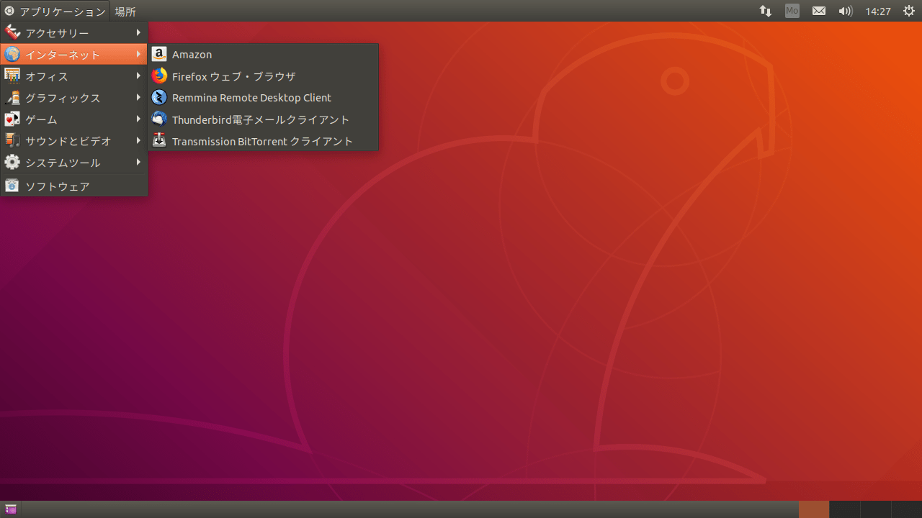Viewport: 922px width, 518px height.
Task: Select the ソフトウェア menu entry
Action: click(x=74, y=186)
